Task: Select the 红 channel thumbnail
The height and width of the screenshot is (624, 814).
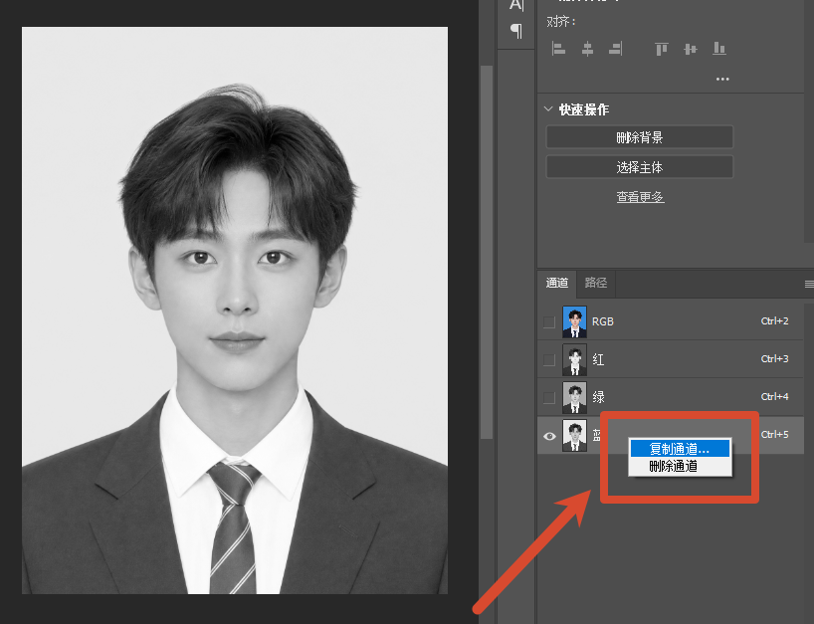Action: [575, 359]
